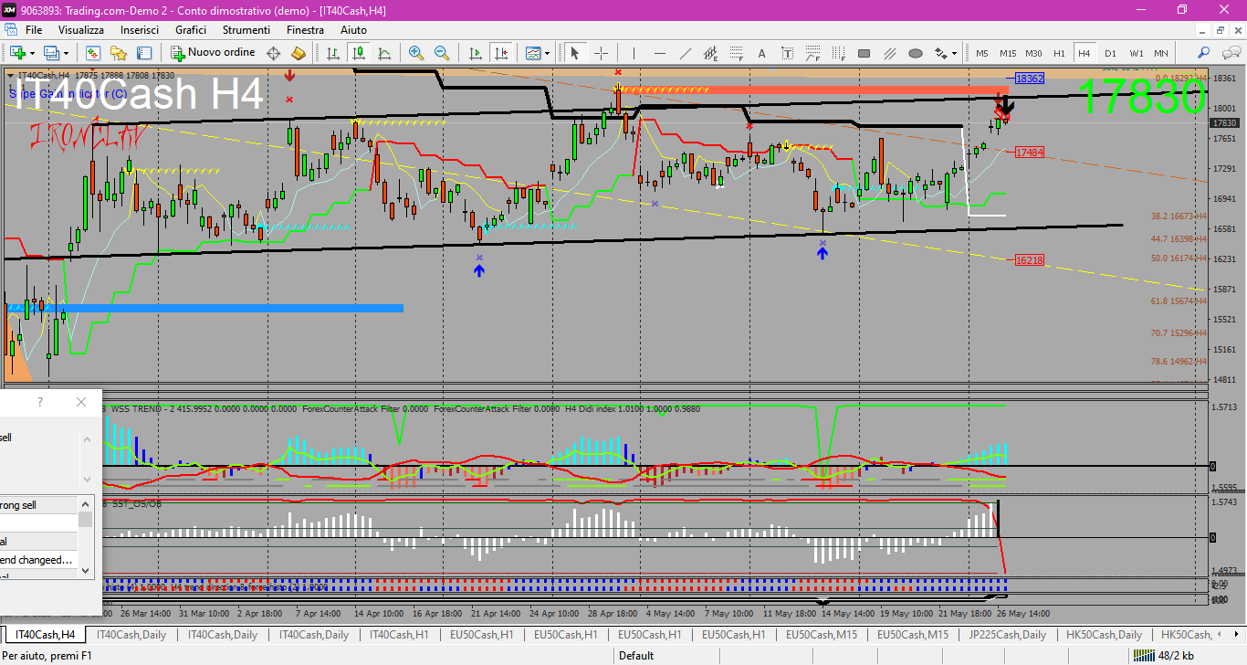Open the Terminal window icon
This screenshot has height=665, width=1247.
point(144,53)
